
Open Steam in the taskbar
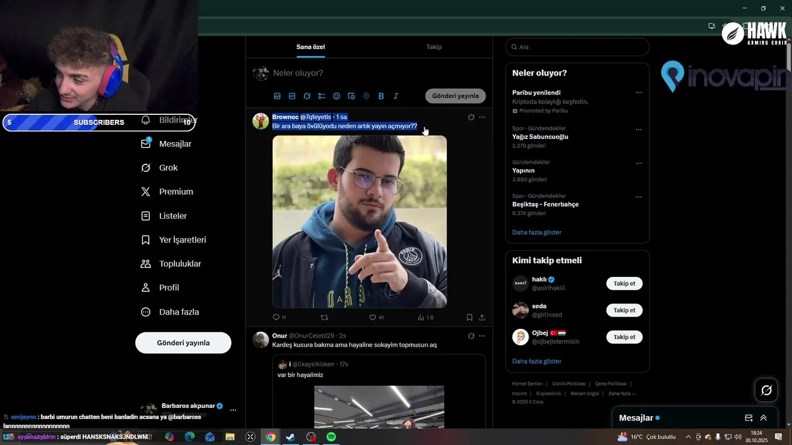(x=290, y=437)
